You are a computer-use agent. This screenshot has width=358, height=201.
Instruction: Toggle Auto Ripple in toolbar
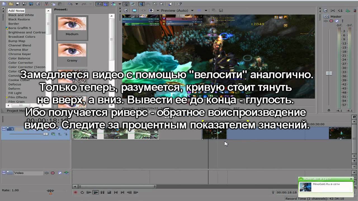point(113,4)
